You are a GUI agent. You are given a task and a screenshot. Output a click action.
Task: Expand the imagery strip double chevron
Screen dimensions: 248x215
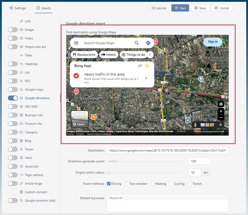click(220, 125)
